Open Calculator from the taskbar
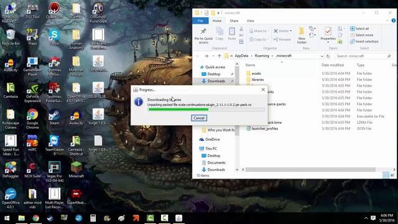This screenshot has height=224, width=398. point(93,218)
